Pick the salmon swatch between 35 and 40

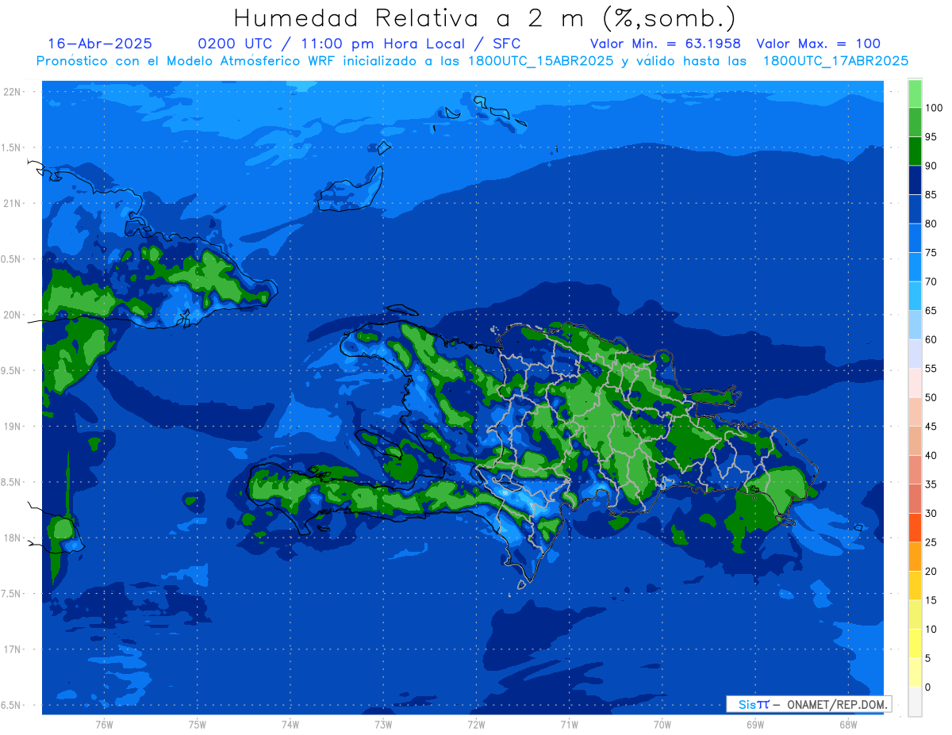point(915,469)
